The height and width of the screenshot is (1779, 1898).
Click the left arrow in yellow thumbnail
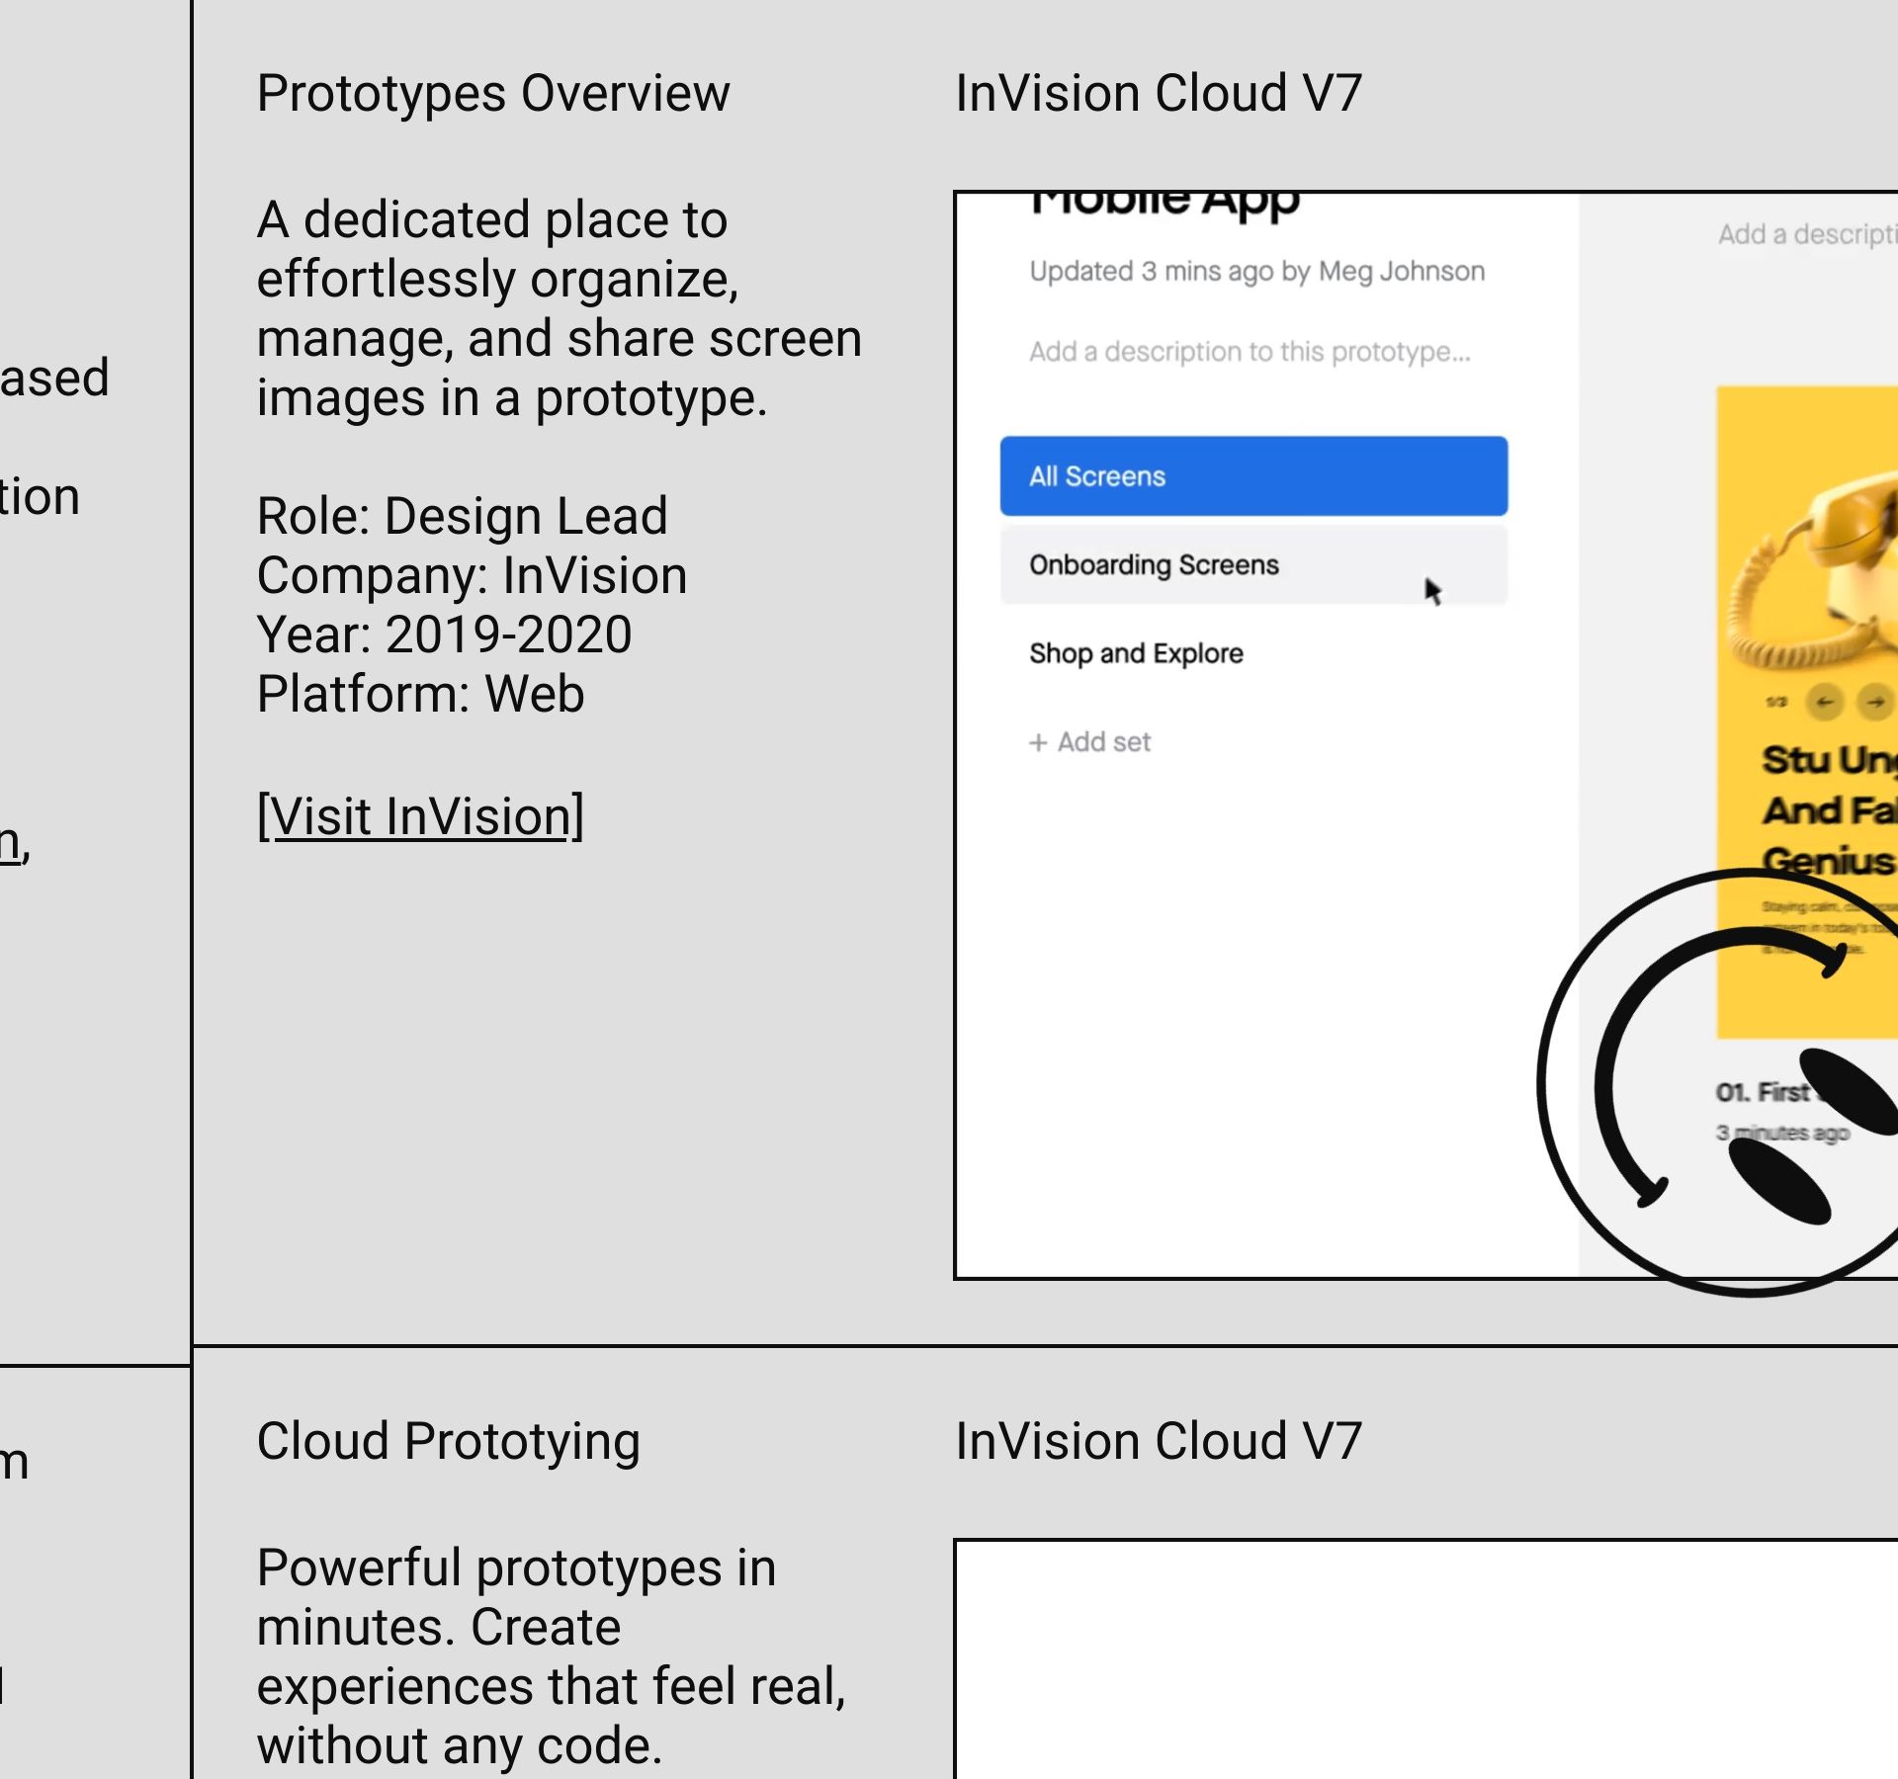(x=1824, y=703)
